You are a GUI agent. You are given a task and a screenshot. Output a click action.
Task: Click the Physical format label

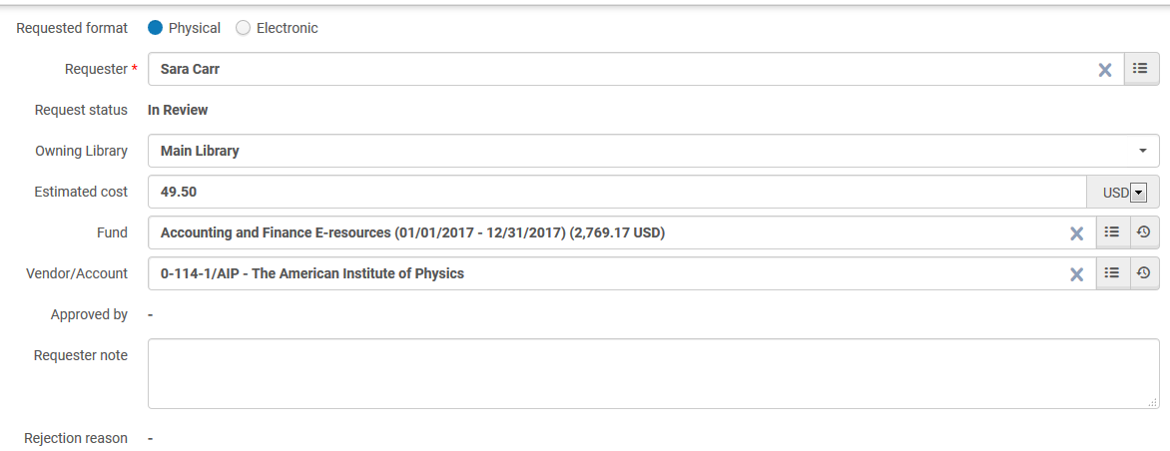pos(195,28)
